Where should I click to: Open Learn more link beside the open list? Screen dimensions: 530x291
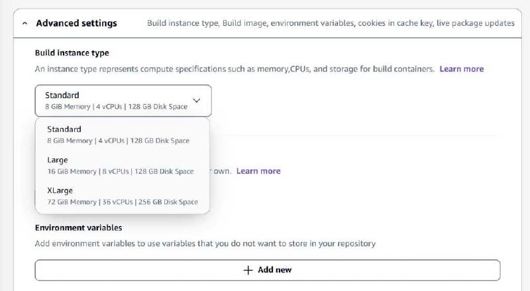tap(258, 171)
